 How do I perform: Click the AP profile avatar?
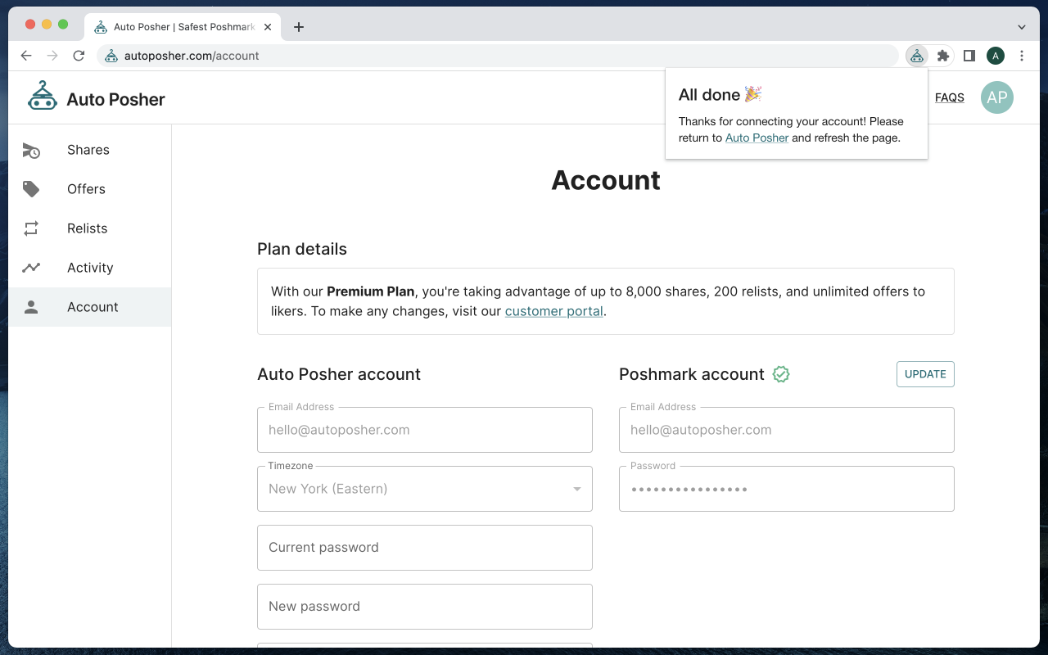996,97
